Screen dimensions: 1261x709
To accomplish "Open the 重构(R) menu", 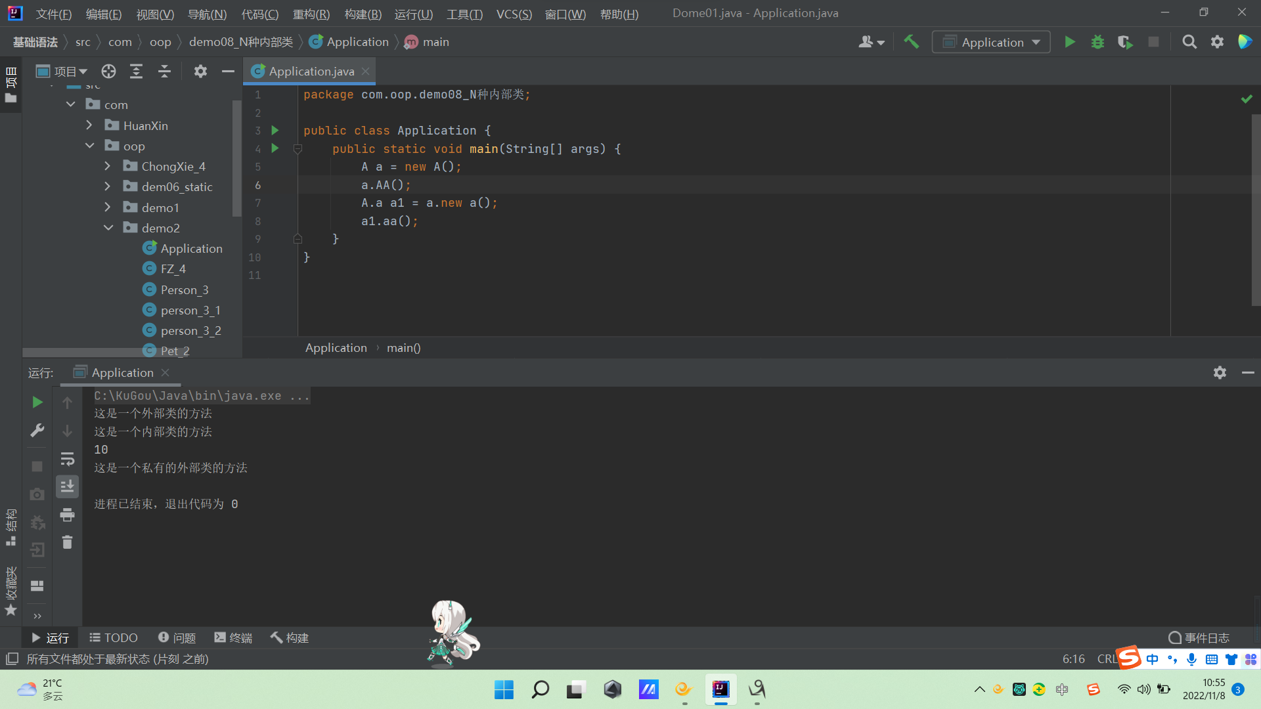I will coord(311,14).
